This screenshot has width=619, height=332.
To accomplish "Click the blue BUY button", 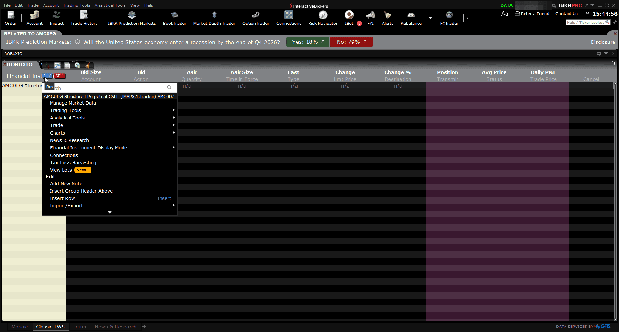I will pyautogui.click(x=47, y=76).
